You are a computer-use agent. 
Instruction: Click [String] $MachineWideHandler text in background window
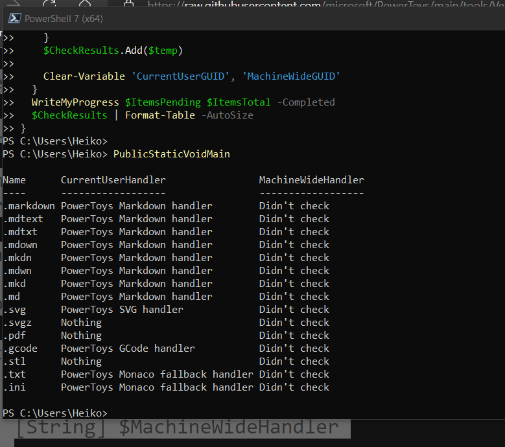[x=177, y=428]
